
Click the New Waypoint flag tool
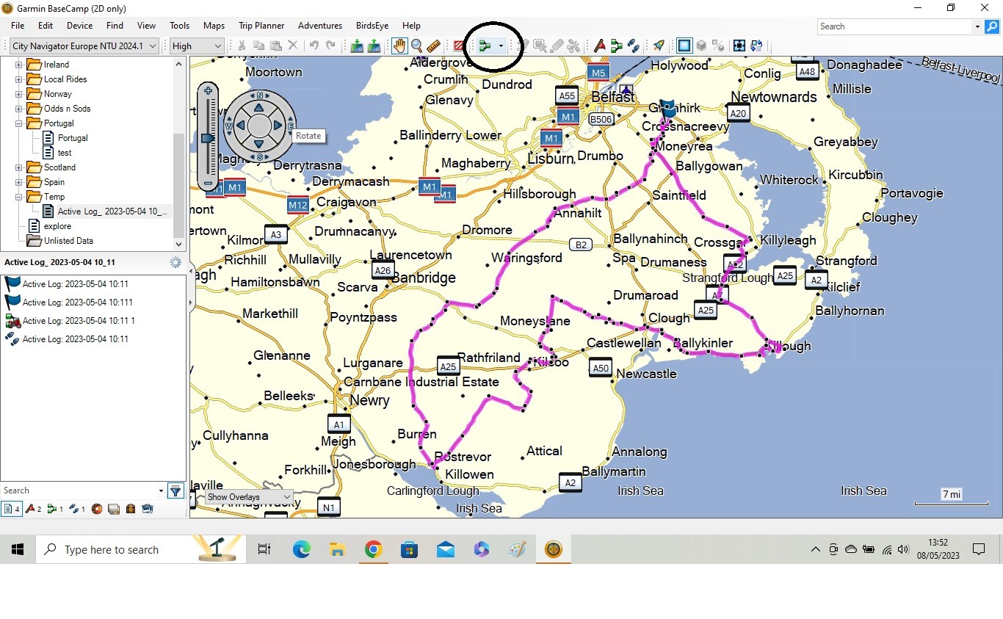[x=600, y=46]
